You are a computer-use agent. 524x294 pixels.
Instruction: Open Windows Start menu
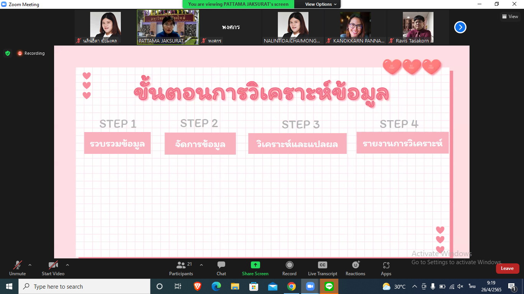point(9,286)
